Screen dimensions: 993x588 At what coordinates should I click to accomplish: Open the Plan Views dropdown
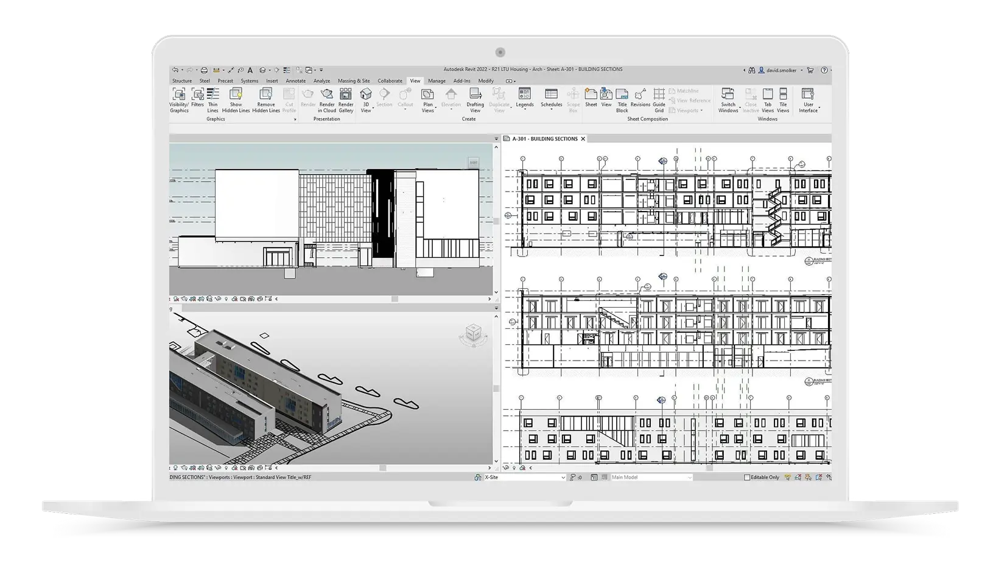coord(428,100)
